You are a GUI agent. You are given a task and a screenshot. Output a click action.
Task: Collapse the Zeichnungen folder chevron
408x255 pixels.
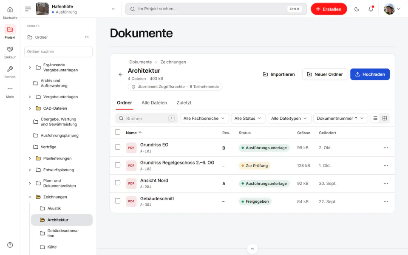point(30,197)
